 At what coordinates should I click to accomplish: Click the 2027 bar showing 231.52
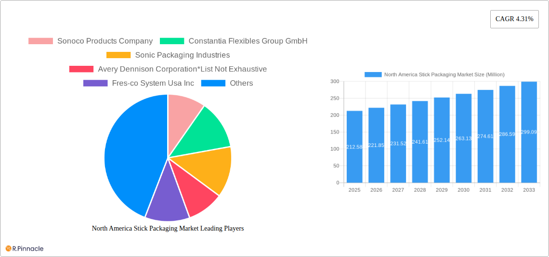[x=398, y=144]
